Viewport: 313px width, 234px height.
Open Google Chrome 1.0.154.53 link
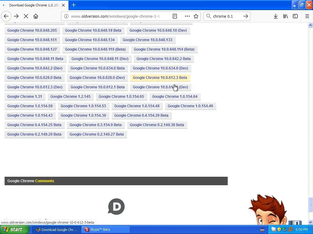click(83, 106)
